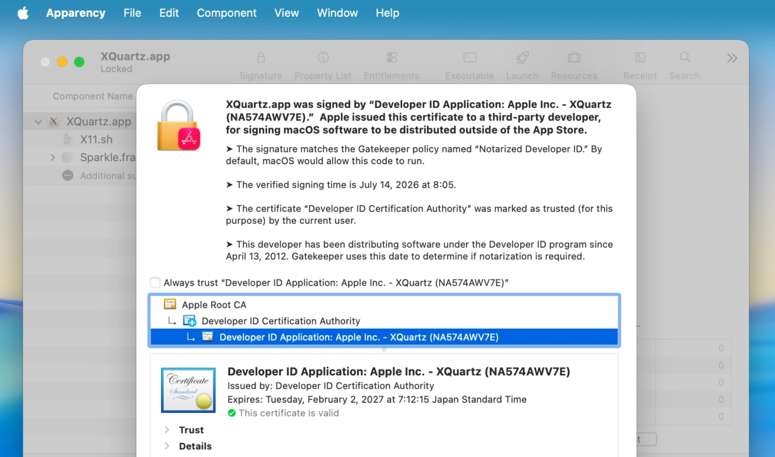
Task: Click the XQuartz.app window title
Action: coord(135,56)
